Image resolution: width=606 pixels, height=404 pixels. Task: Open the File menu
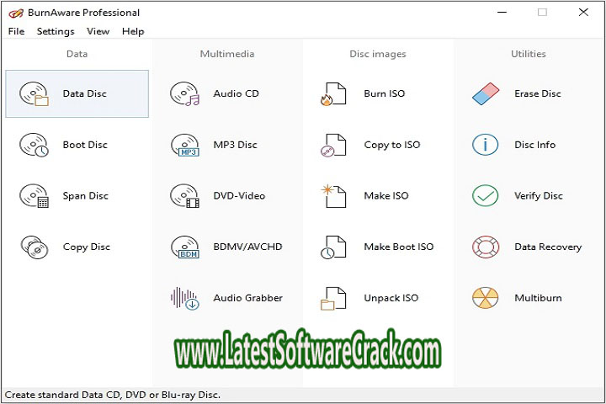[16, 31]
